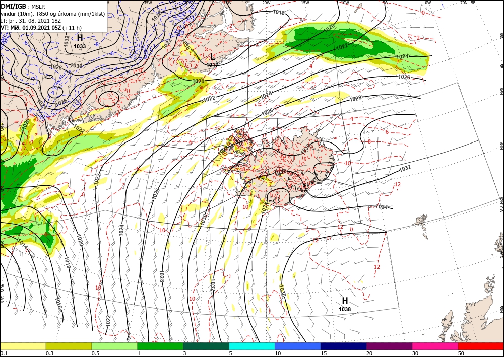Click the legend scale value '20'
504x357 pixels.
tap(369, 353)
